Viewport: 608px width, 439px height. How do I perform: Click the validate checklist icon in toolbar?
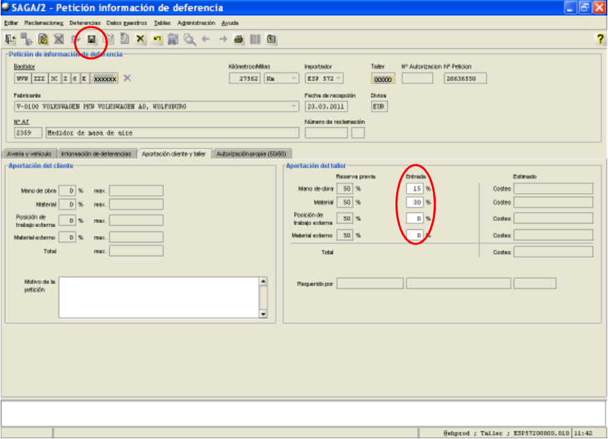tap(42, 39)
